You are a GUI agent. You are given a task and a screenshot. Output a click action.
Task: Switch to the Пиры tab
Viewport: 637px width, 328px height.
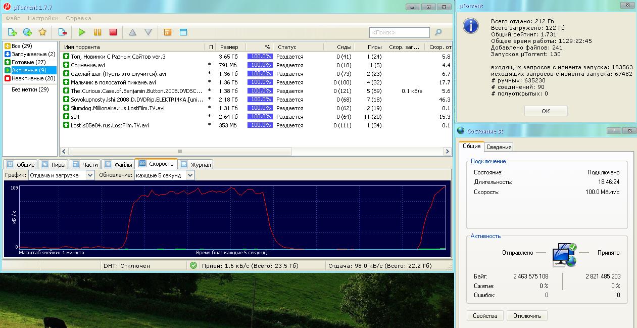54,164
